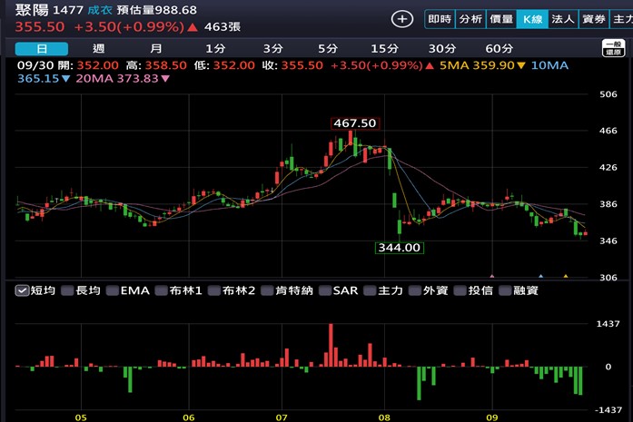Click the plus icon to add stock
Viewport: 633px width, 422px height.
coord(402,19)
